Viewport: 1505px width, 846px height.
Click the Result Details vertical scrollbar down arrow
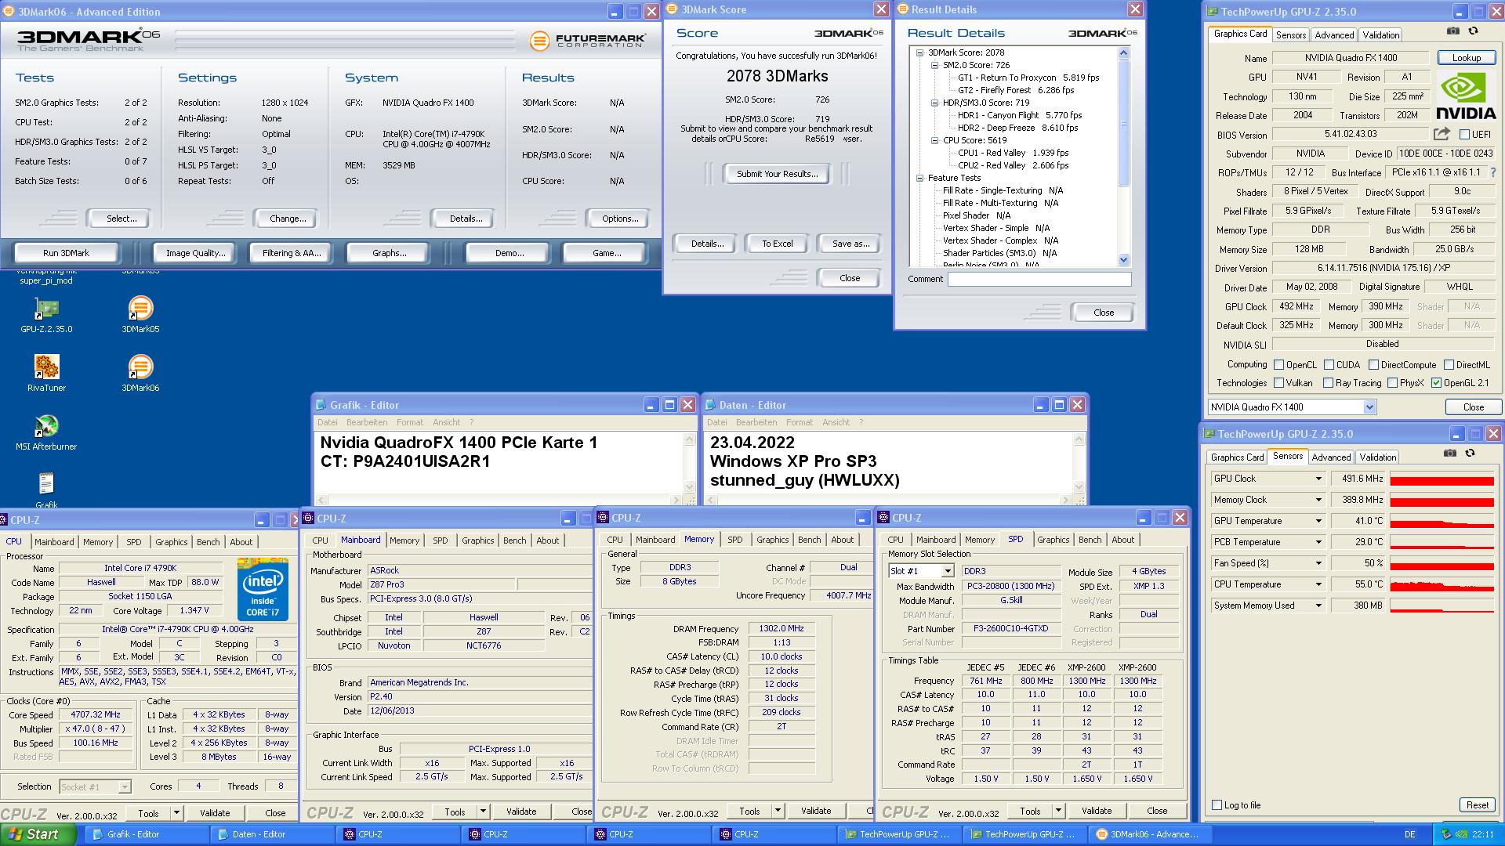coord(1123,260)
